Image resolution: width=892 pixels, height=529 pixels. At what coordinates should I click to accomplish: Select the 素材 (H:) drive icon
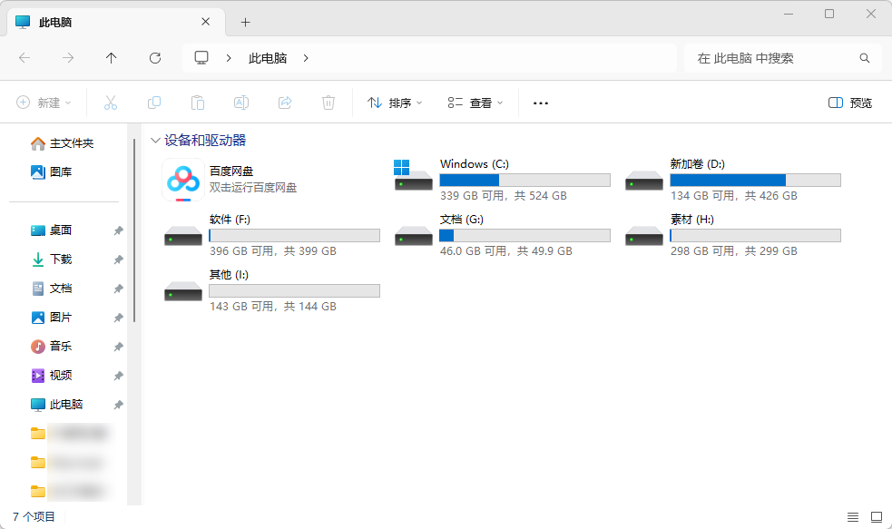click(644, 236)
